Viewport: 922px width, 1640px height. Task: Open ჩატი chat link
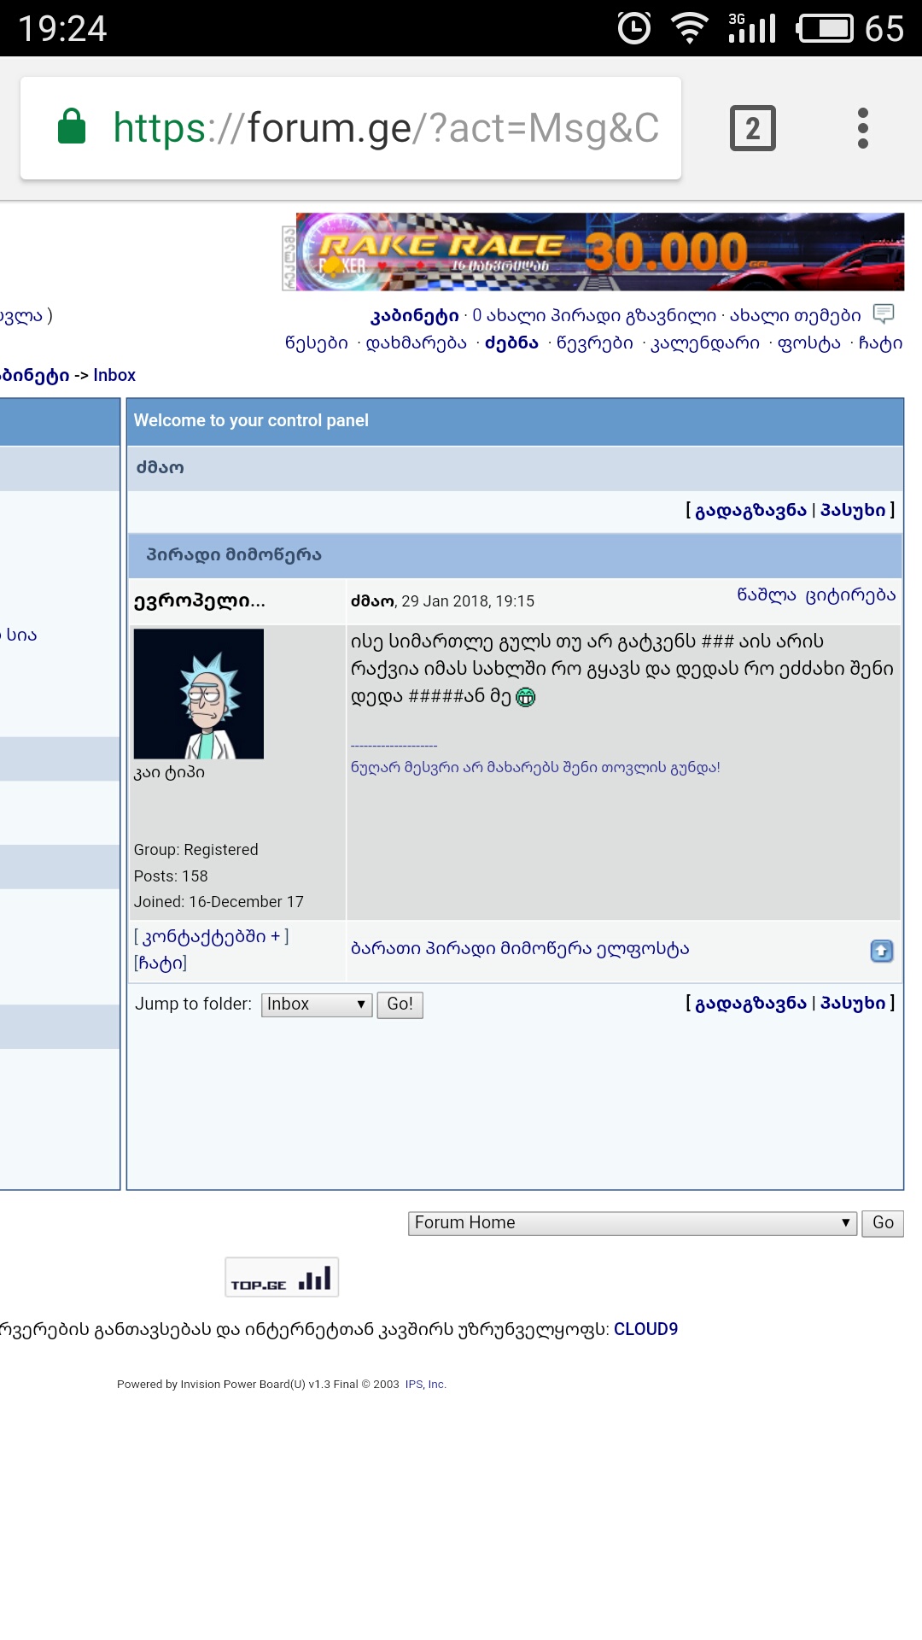point(880,343)
